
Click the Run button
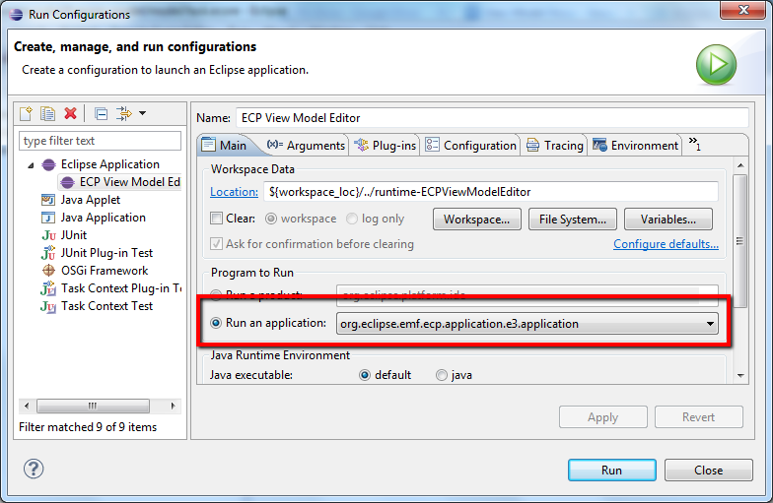tap(611, 471)
